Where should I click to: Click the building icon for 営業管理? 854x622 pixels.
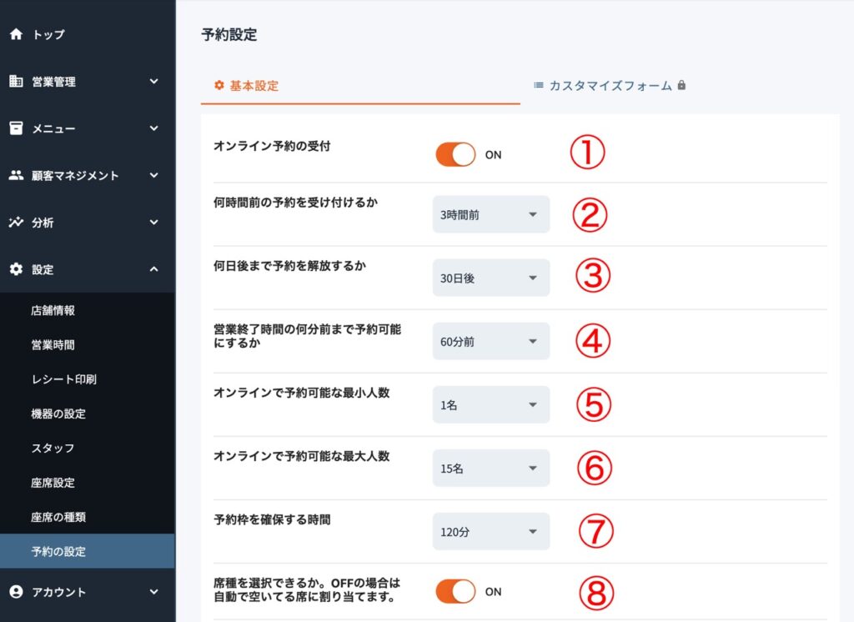pos(15,82)
